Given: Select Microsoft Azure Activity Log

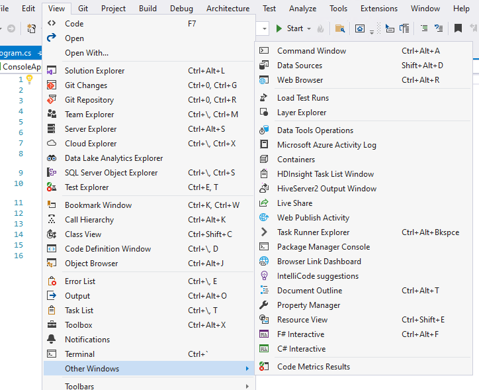Looking at the screenshot, I should click(x=363, y=145).
